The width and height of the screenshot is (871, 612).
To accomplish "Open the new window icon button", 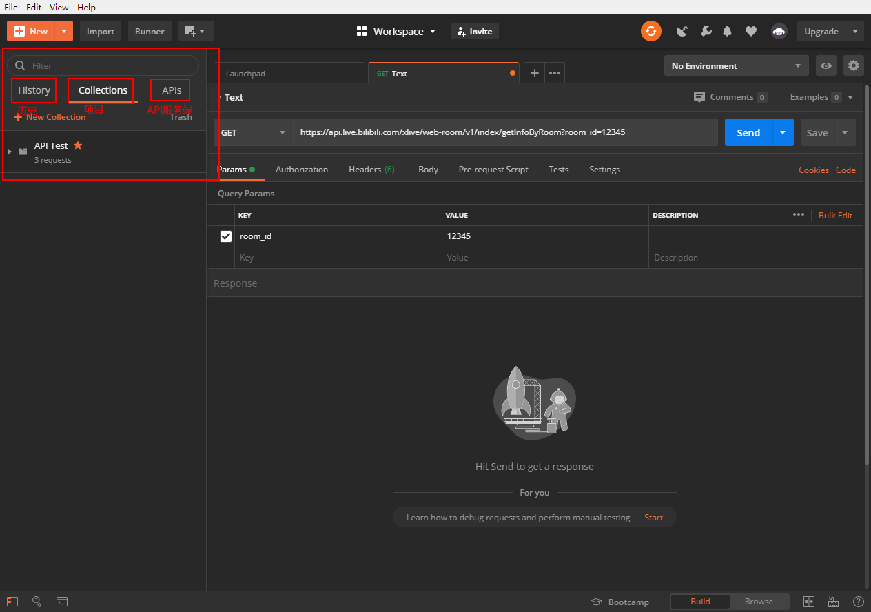I will [196, 31].
